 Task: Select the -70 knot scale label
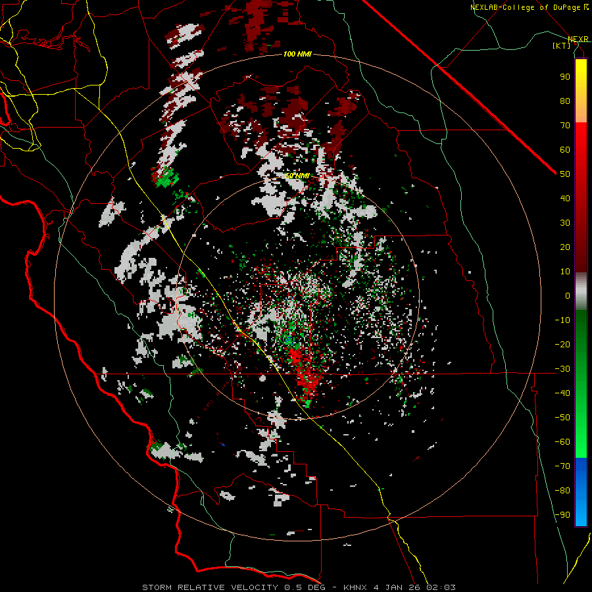coord(562,466)
